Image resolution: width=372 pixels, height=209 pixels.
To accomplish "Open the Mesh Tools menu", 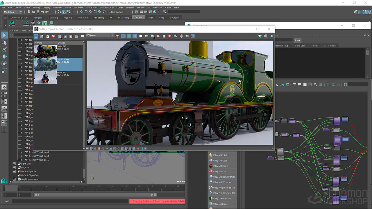I will coord(92,8).
